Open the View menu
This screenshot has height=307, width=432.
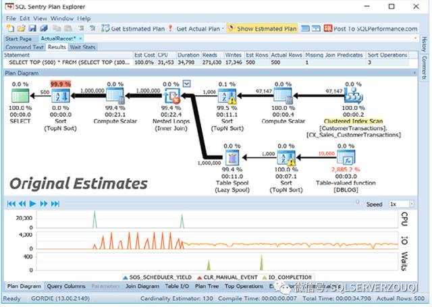coord(40,18)
